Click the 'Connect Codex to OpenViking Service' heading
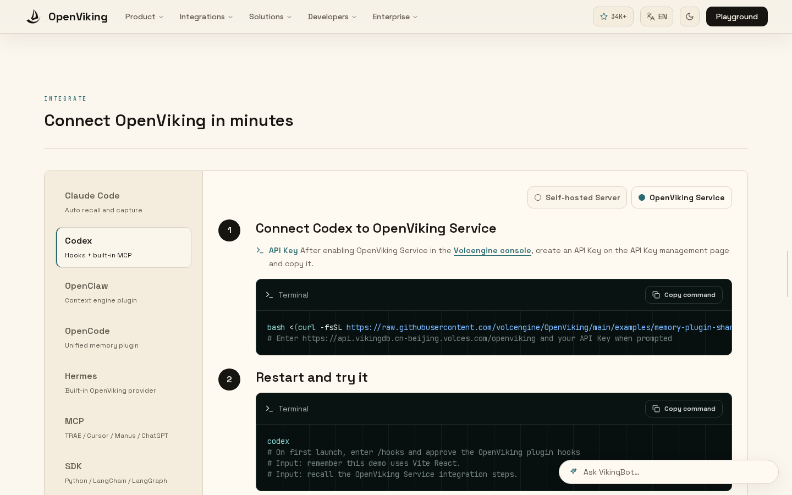This screenshot has height=495, width=792. point(376,228)
